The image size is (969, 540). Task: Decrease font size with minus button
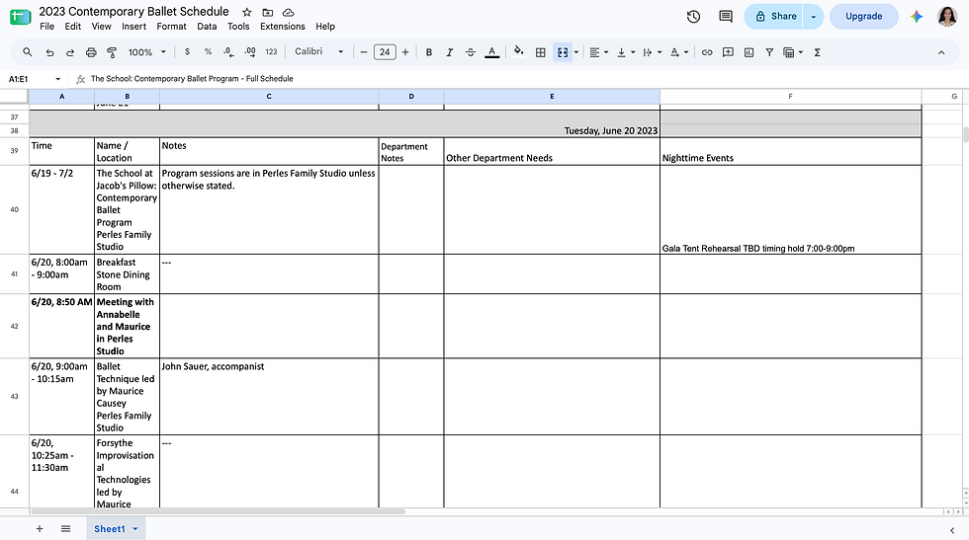364,52
